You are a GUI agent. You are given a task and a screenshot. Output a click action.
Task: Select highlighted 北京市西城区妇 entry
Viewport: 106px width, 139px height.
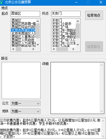23,30
